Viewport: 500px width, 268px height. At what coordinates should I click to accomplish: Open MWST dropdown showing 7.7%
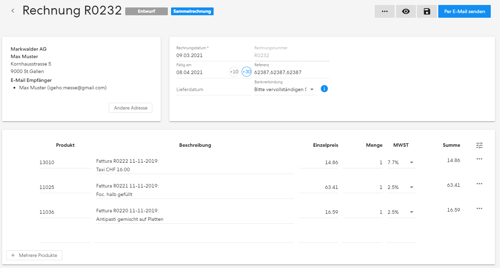401,162
